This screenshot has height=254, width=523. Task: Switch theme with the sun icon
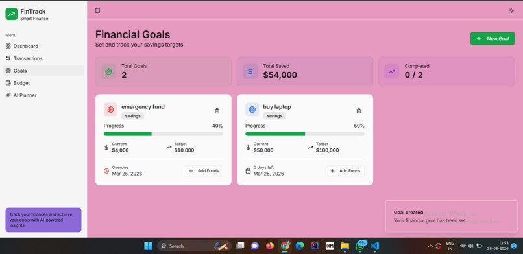pos(511,10)
